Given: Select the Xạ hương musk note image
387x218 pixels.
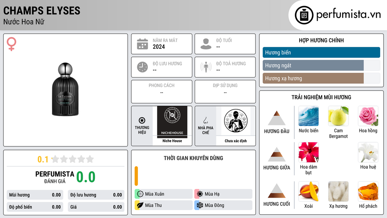Looking at the screenshot, I should pyautogui.click(x=338, y=192).
